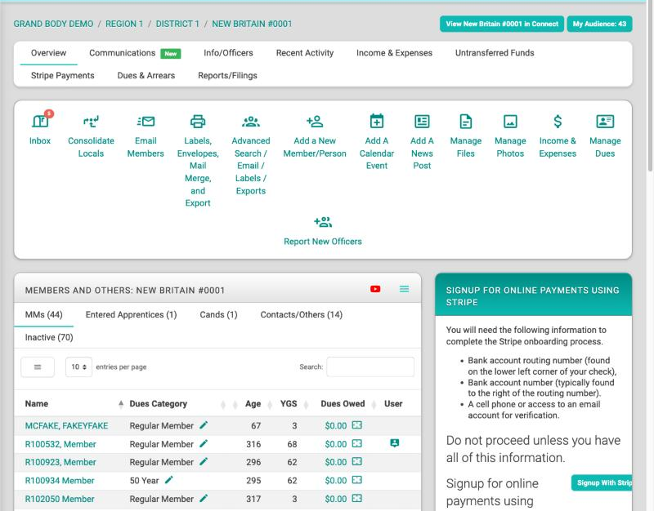Open member MCFAKE, FAKEYFAKE
The image size is (654, 511).
(66, 425)
